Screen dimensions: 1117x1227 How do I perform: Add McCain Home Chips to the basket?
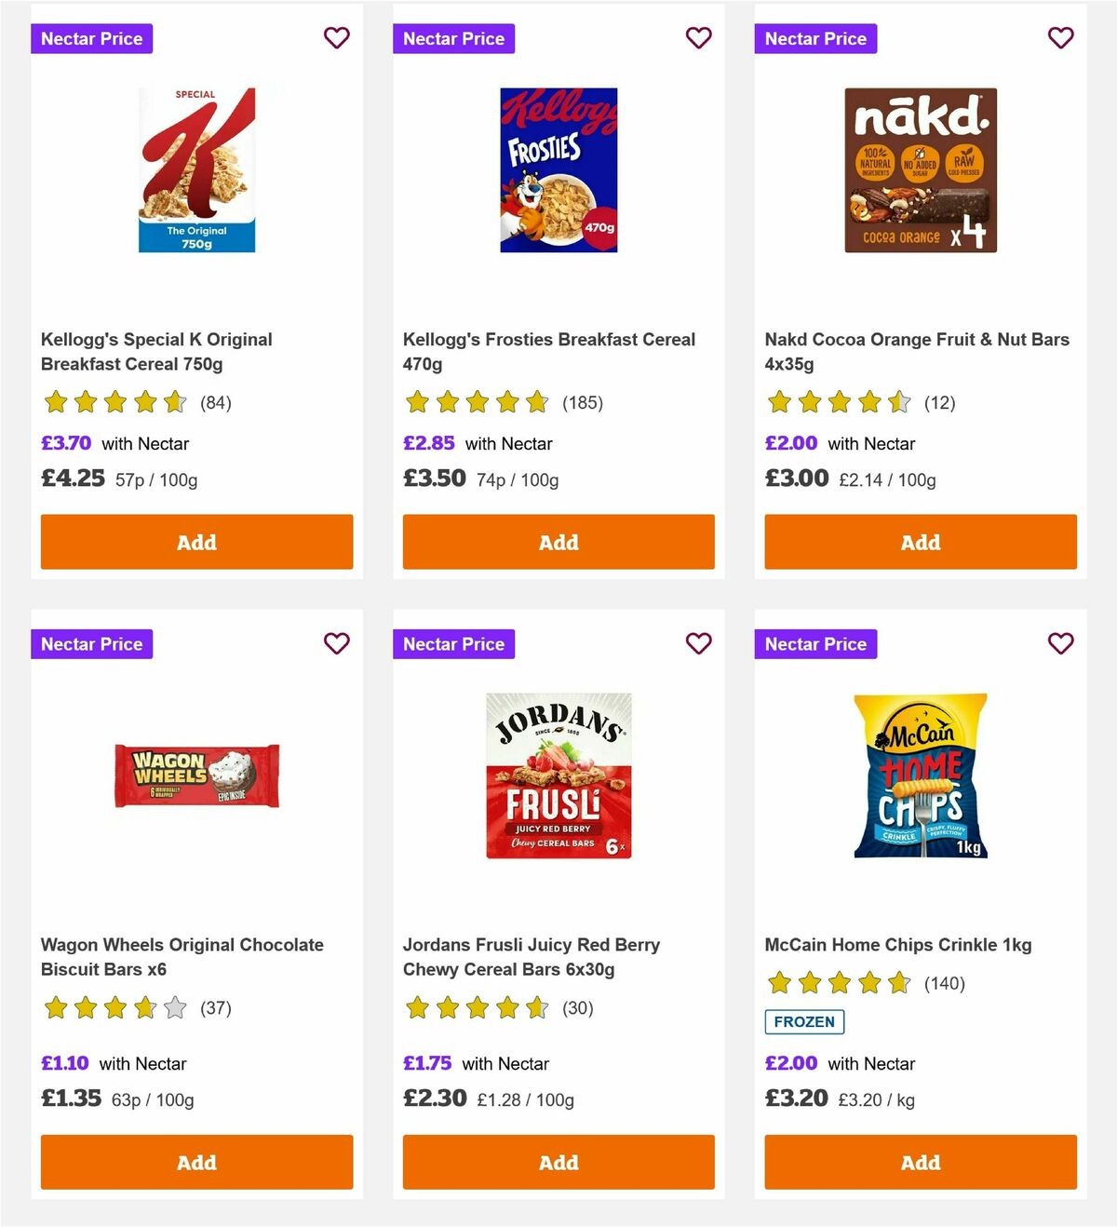(920, 1162)
